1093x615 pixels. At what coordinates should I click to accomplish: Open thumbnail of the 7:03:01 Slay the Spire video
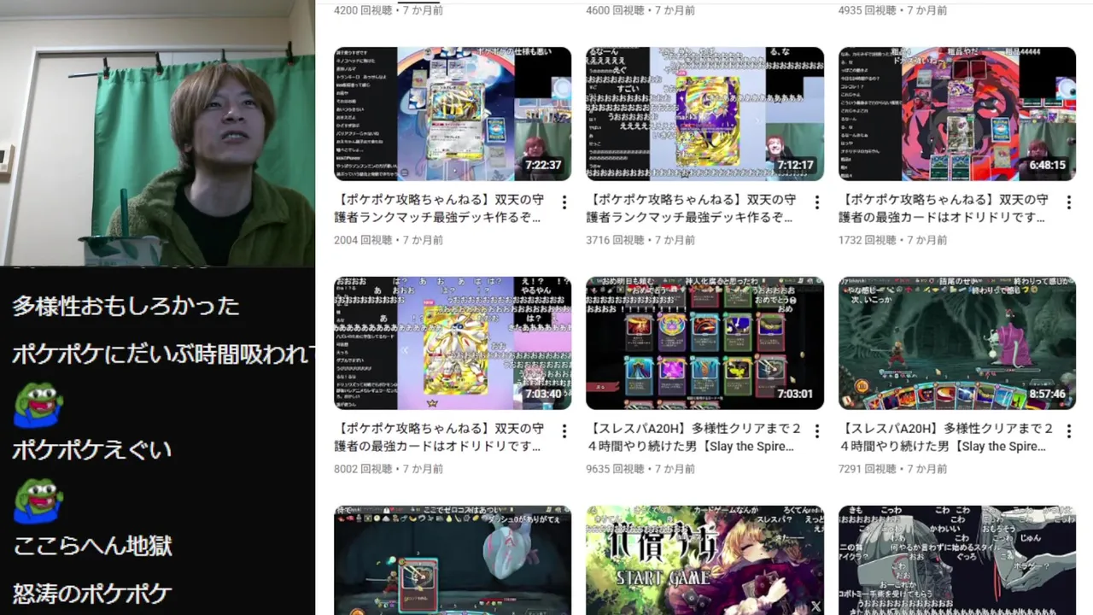[704, 343]
